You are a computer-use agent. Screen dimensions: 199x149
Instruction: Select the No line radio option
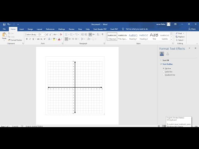click(164, 68)
